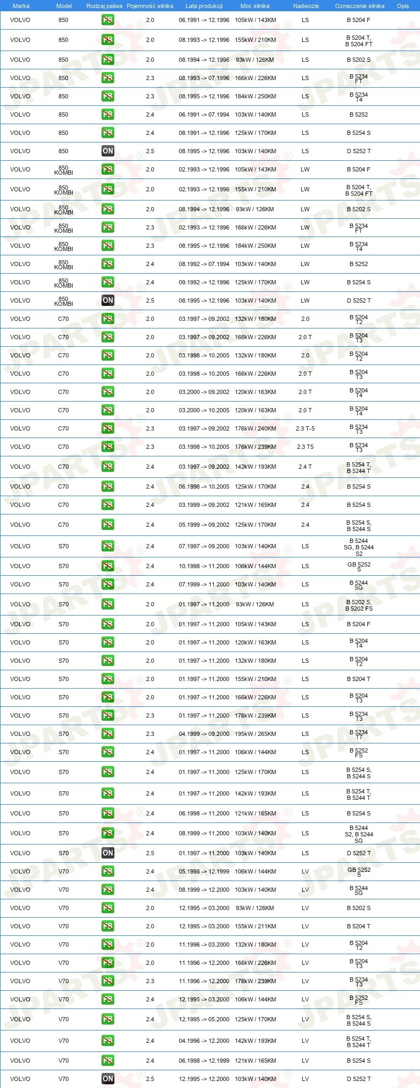Click the Marka column header
The image size is (420, 1088).
21,6
